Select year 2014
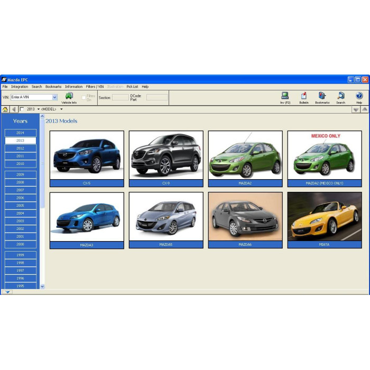The image size is (370, 370). [20, 133]
